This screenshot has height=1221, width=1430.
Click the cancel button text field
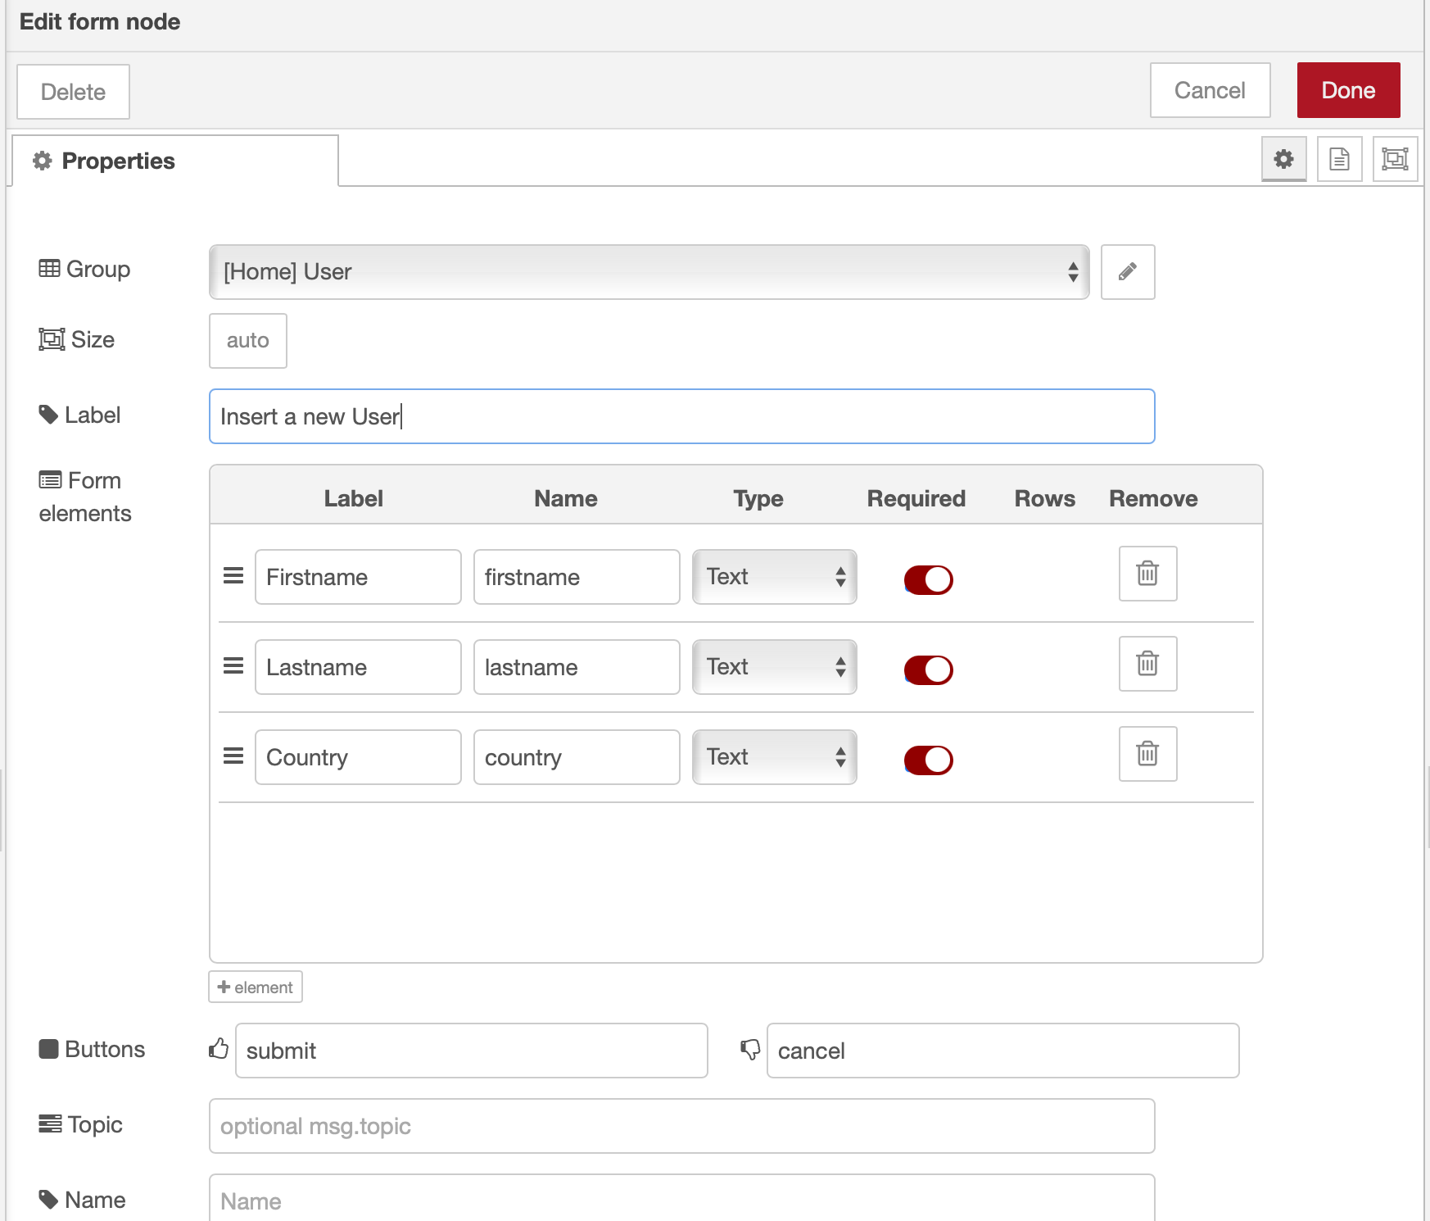coord(1003,1051)
